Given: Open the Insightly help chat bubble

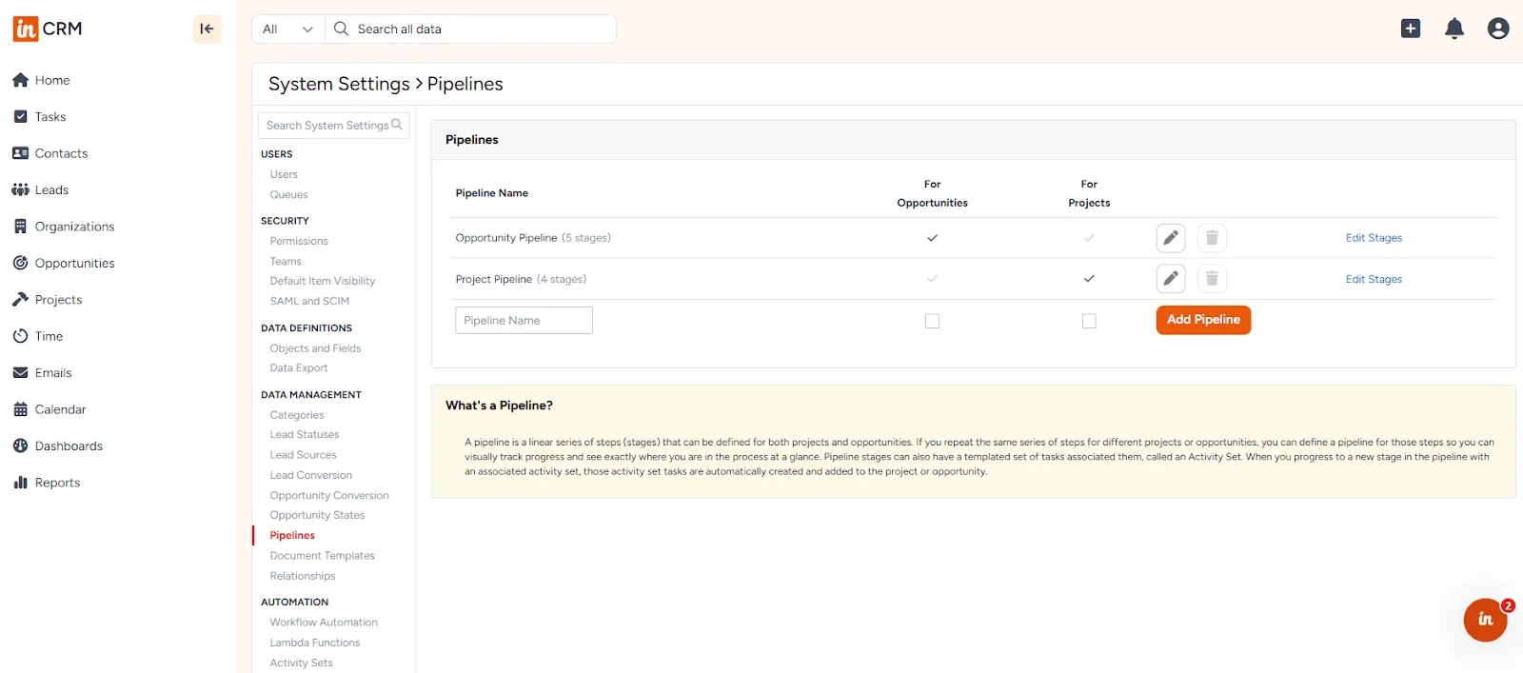Looking at the screenshot, I should [1486, 620].
